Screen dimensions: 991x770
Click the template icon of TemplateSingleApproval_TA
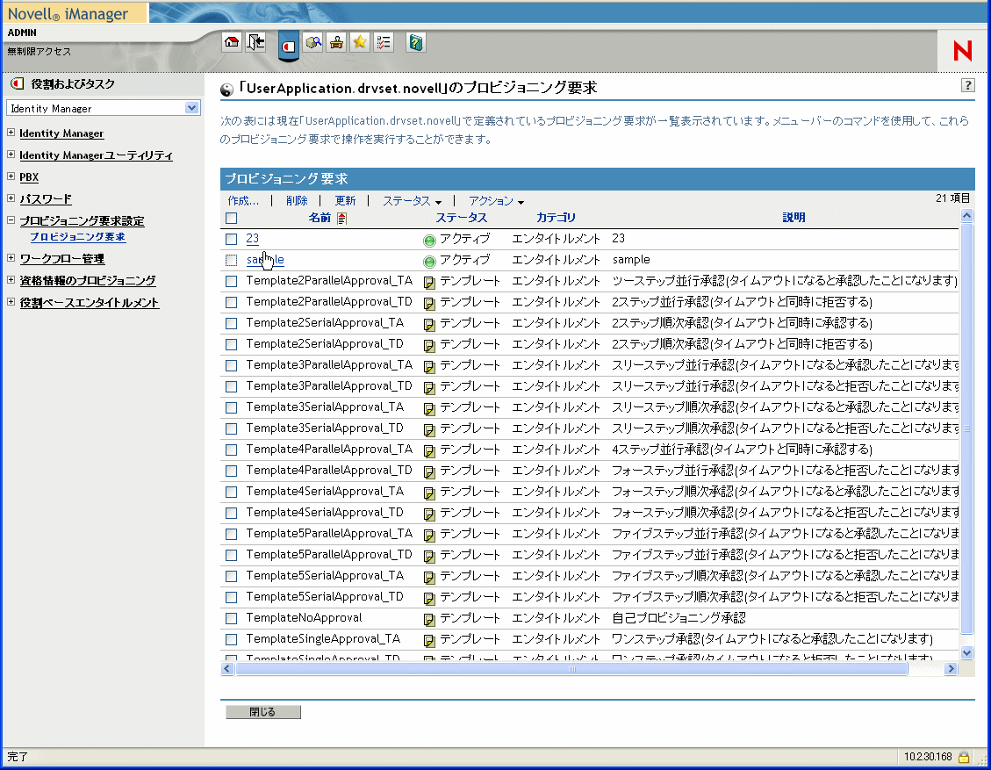[429, 640]
